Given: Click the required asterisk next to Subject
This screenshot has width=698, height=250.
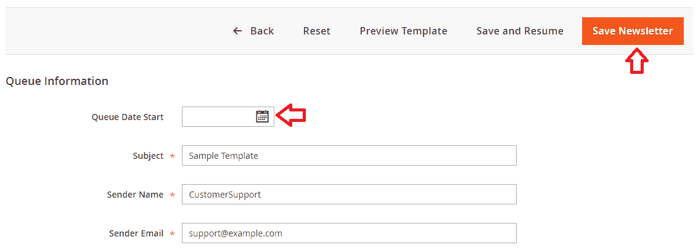Looking at the screenshot, I should 172,156.
